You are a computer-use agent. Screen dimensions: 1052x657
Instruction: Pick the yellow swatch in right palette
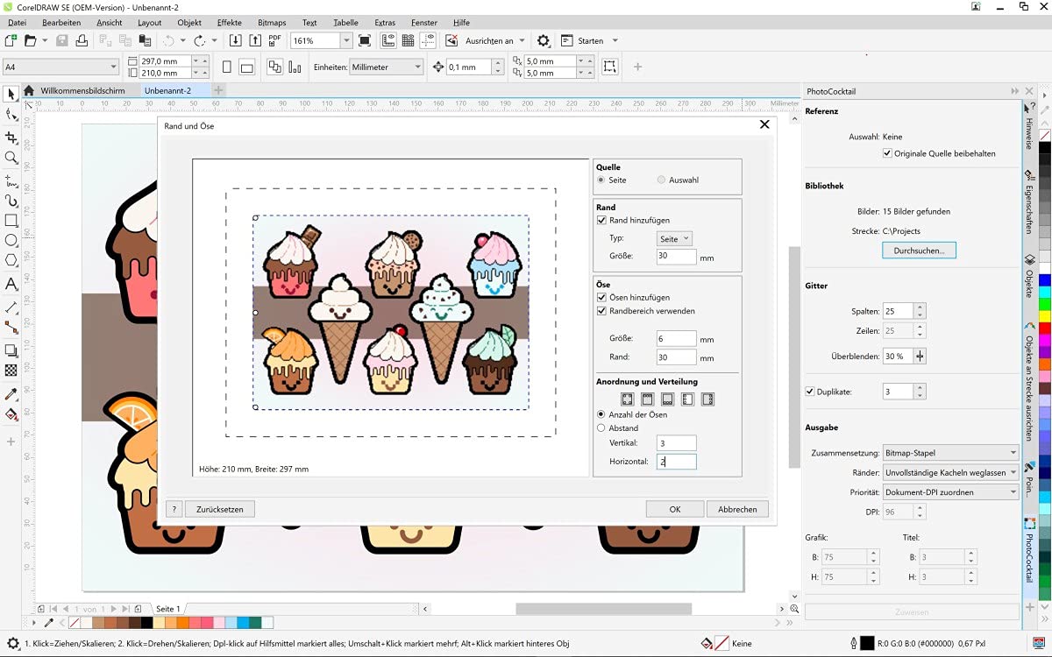pos(1044,317)
